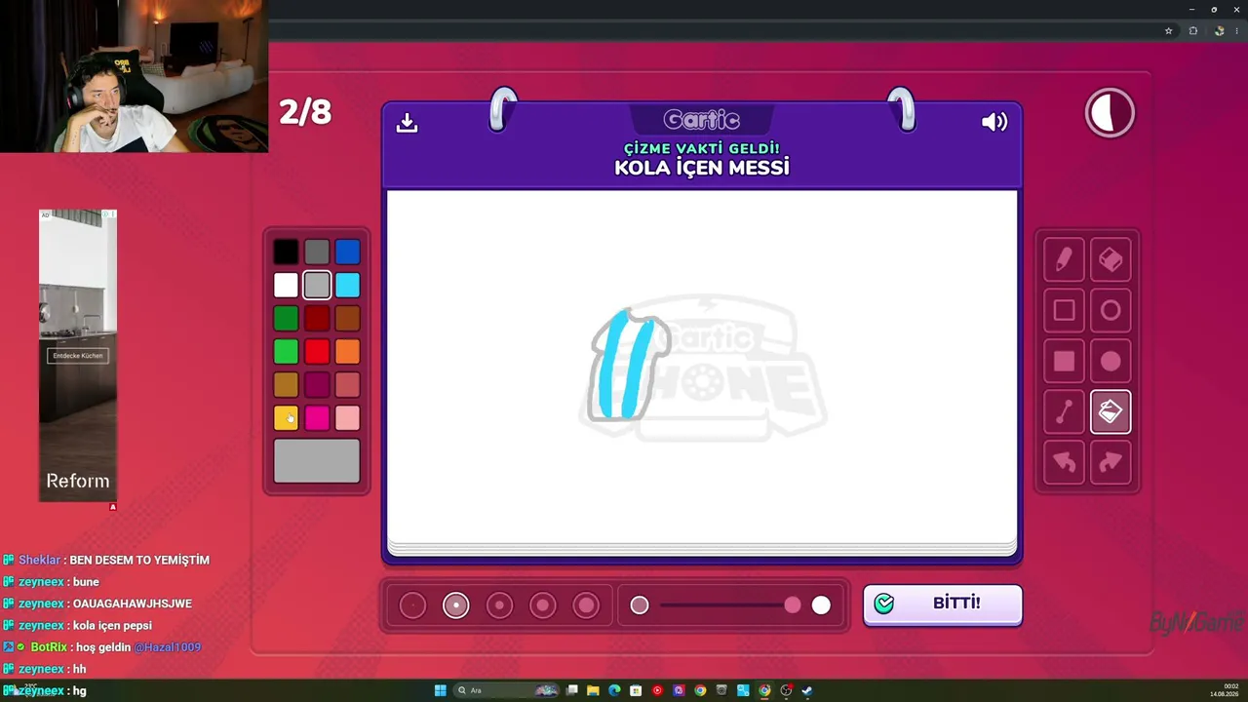The height and width of the screenshot is (702, 1248).
Task: Select the orange color swatch
Action: (x=347, y=352)
